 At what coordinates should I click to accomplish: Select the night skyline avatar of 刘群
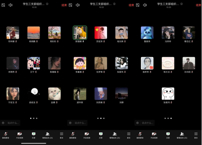click(x=122, y=94)
